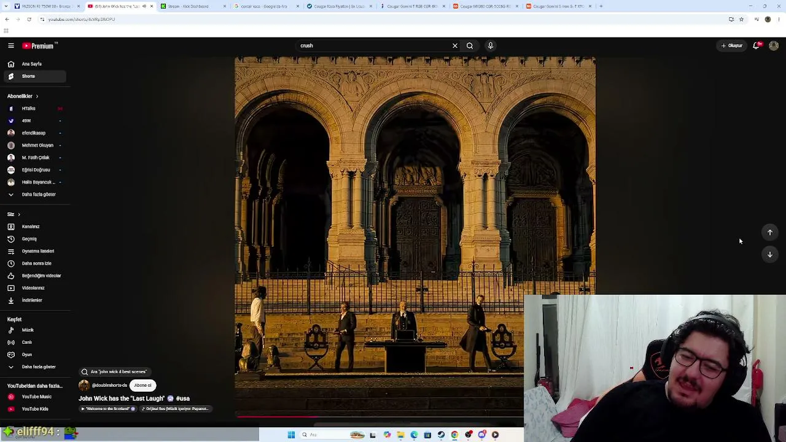Open Beğendiğim videolar liked videos
786x442 pixels.
click(x=34, y=276)
